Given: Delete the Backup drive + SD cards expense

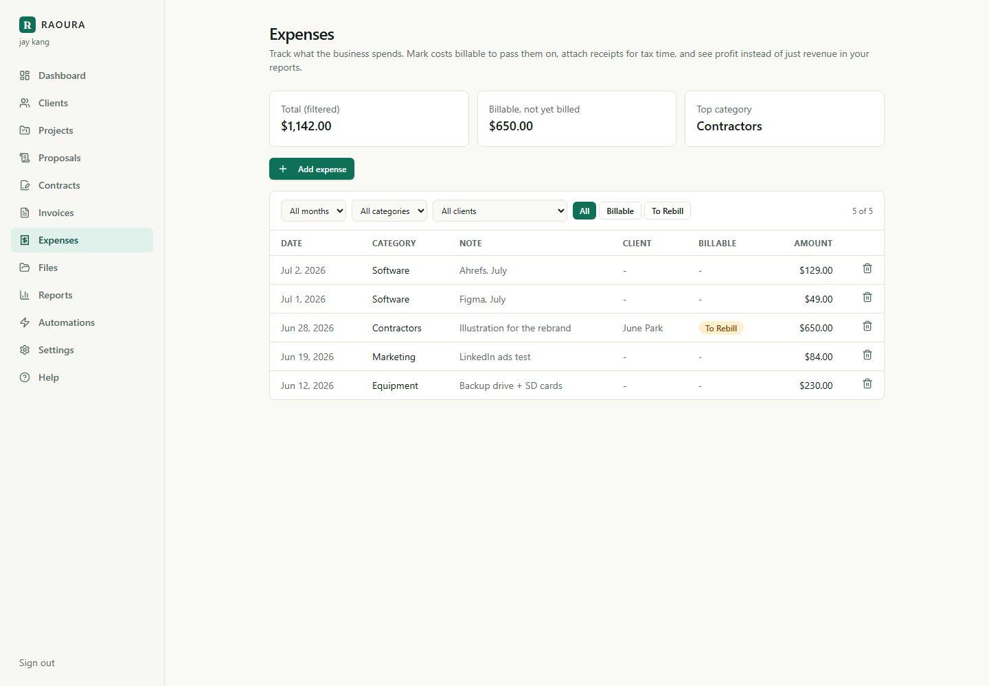Looking at the screenshot, I should coord(867,384).
